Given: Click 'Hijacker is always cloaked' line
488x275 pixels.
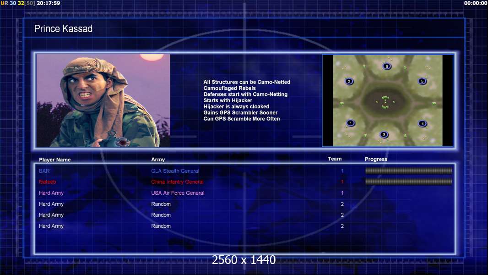Looking at the screenshot, I should click(236, 106).
